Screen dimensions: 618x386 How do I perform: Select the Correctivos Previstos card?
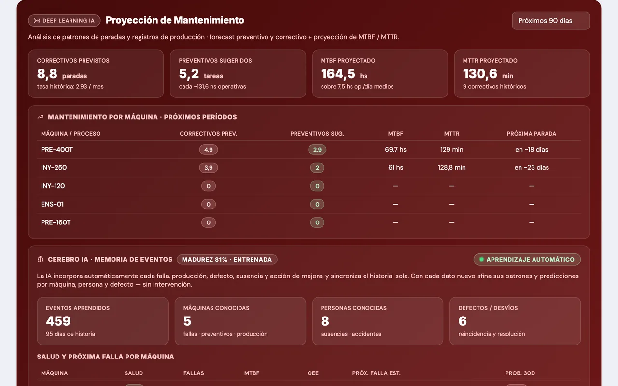pyautogui.click(x=96, y=74)
